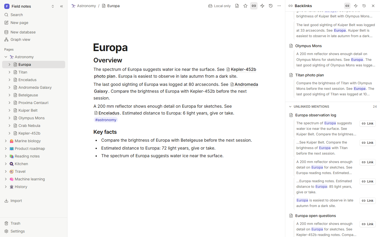Viewport: 380px width, 237px height.
Task: Close the Backlinks panel
Action: pos(373,6)
